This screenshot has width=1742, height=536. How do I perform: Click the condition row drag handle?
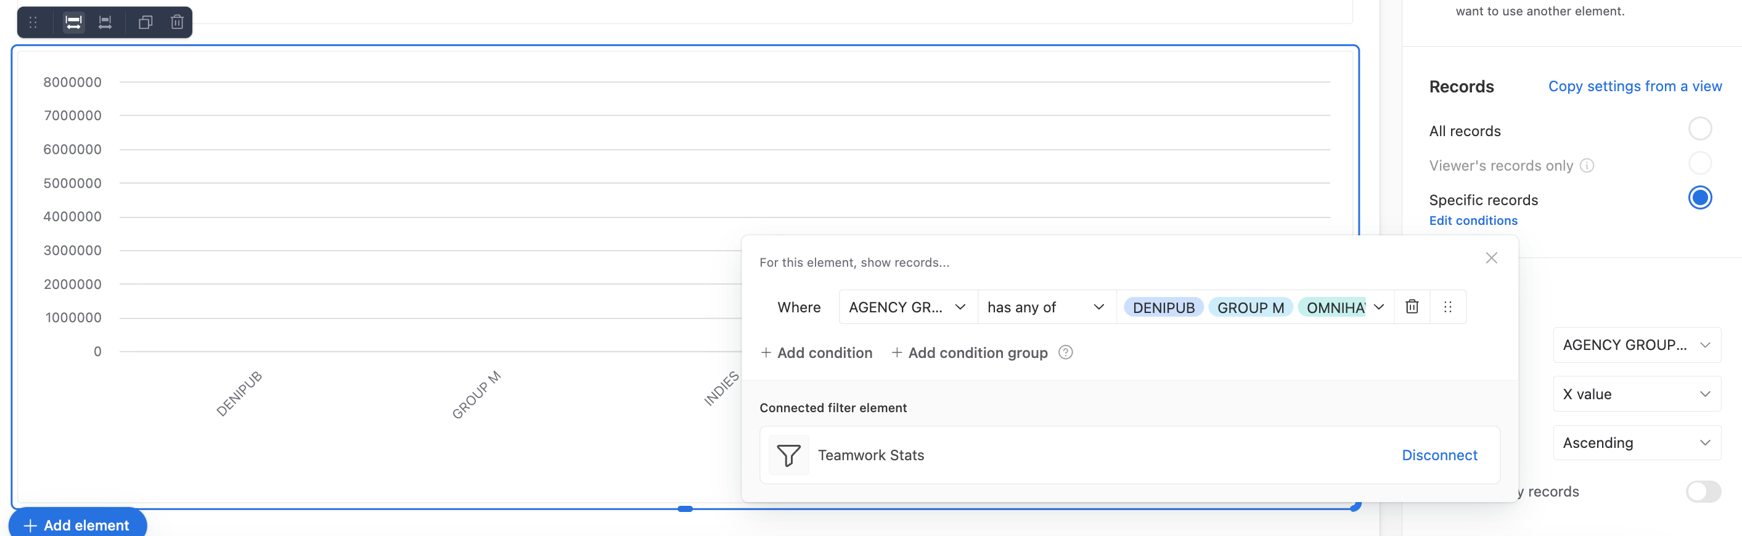point(1447,307)
